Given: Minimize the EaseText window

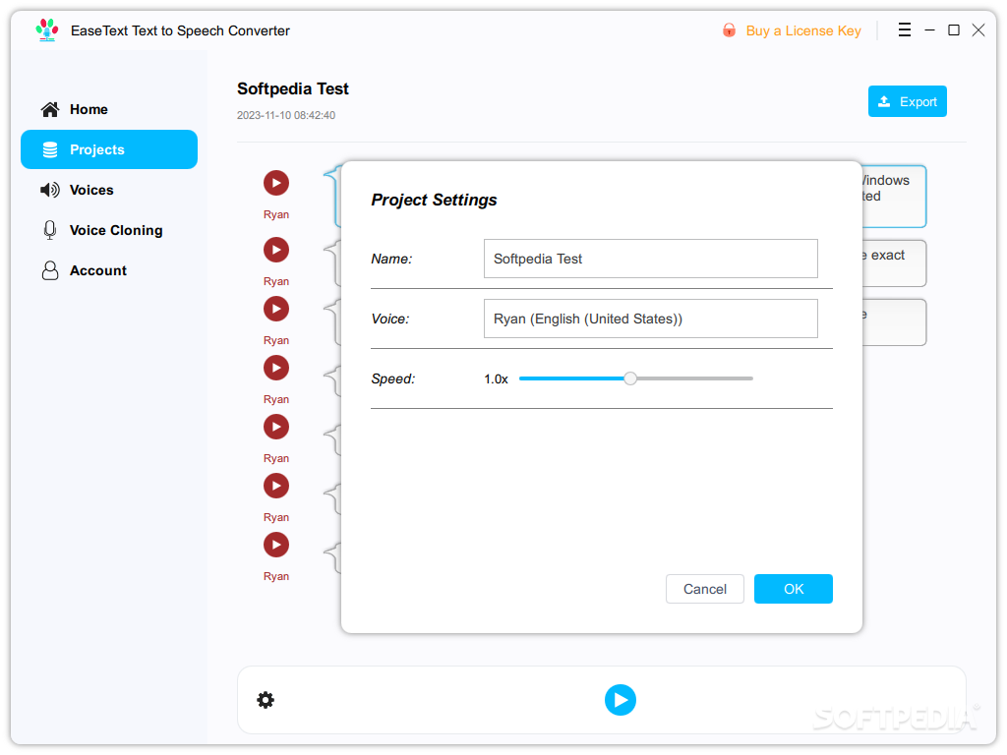Looking at the screenshot, I should coord(929,30).
